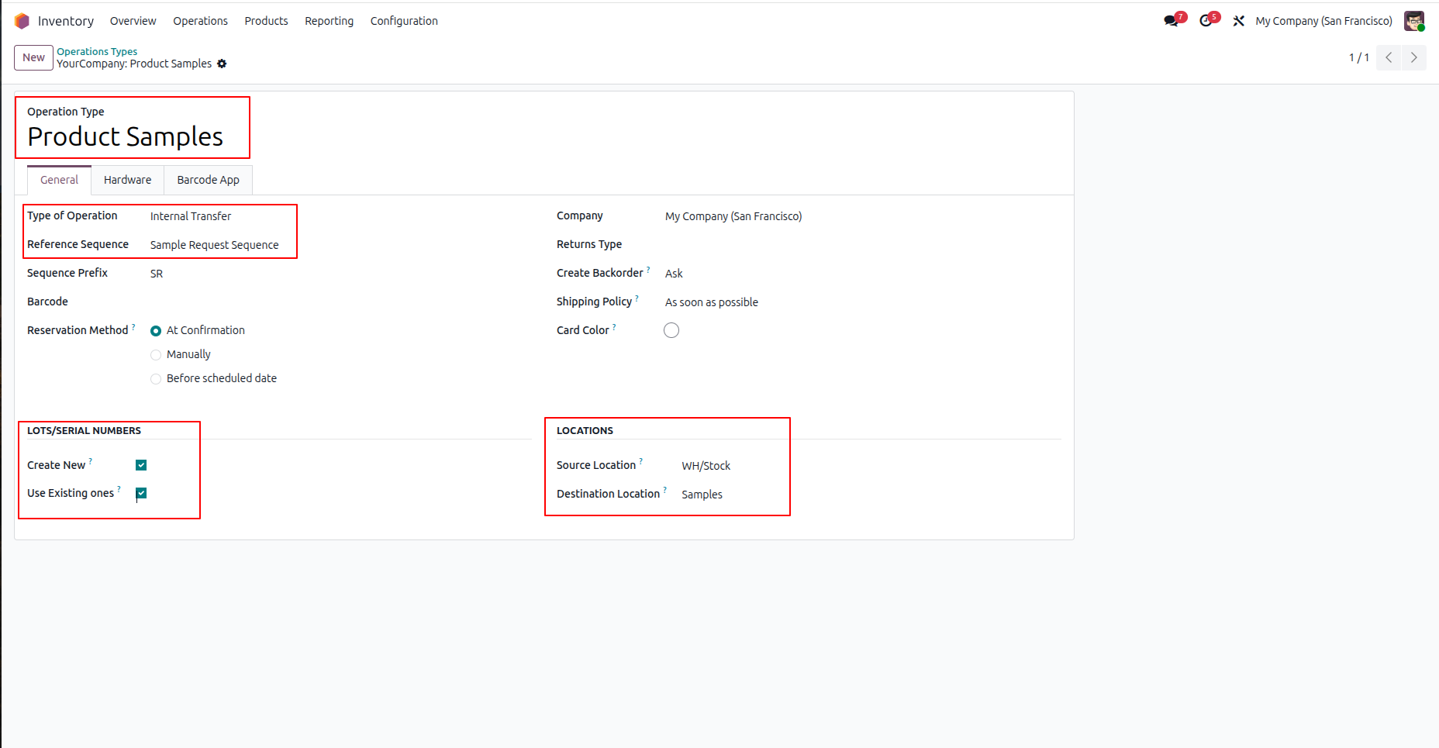This screenshot has height=748, width=1439.
Task: Click the Inventory app title
Action: [x=66, y=21]
